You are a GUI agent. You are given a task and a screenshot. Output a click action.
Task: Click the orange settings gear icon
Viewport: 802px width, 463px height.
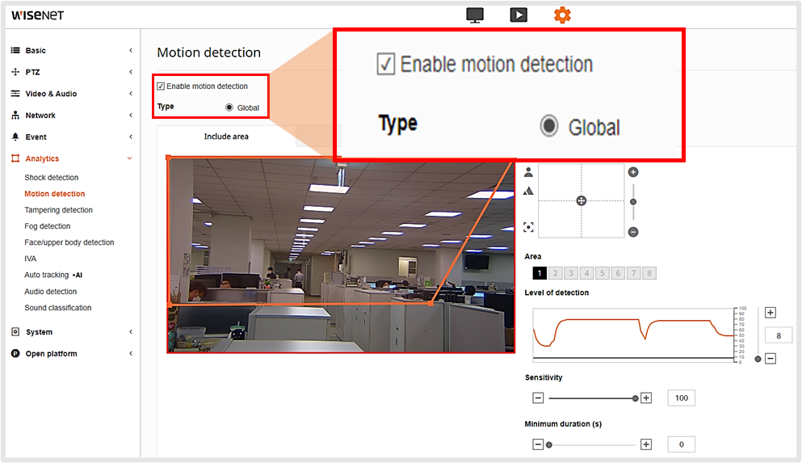(x=562, y=15)
